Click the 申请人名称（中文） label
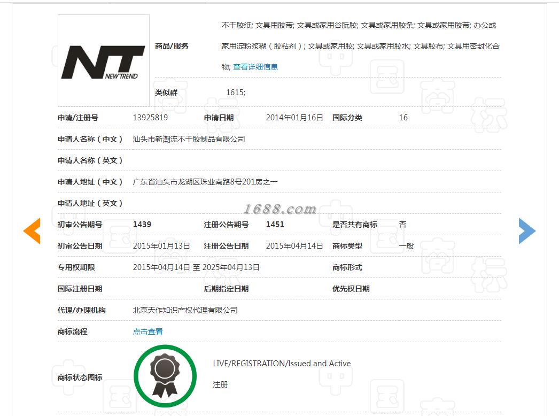Image resolution: width=559 pixels, height=416 pixels. (90, 139)
